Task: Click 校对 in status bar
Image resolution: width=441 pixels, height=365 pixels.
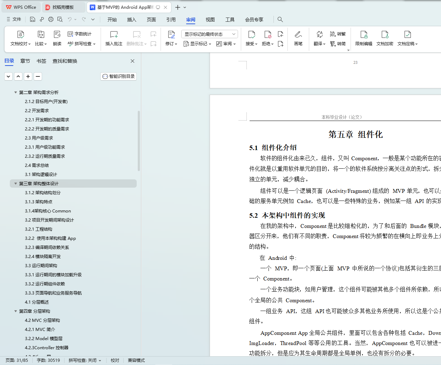Action: click(115, 360)
